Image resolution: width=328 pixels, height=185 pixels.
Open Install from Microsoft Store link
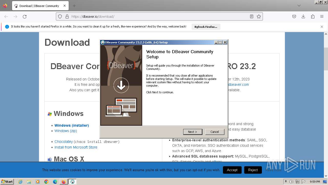[x=76, y=147]
